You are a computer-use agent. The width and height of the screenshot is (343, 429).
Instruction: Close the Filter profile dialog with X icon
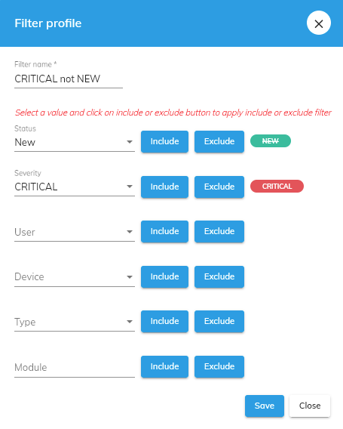[319, 23]
